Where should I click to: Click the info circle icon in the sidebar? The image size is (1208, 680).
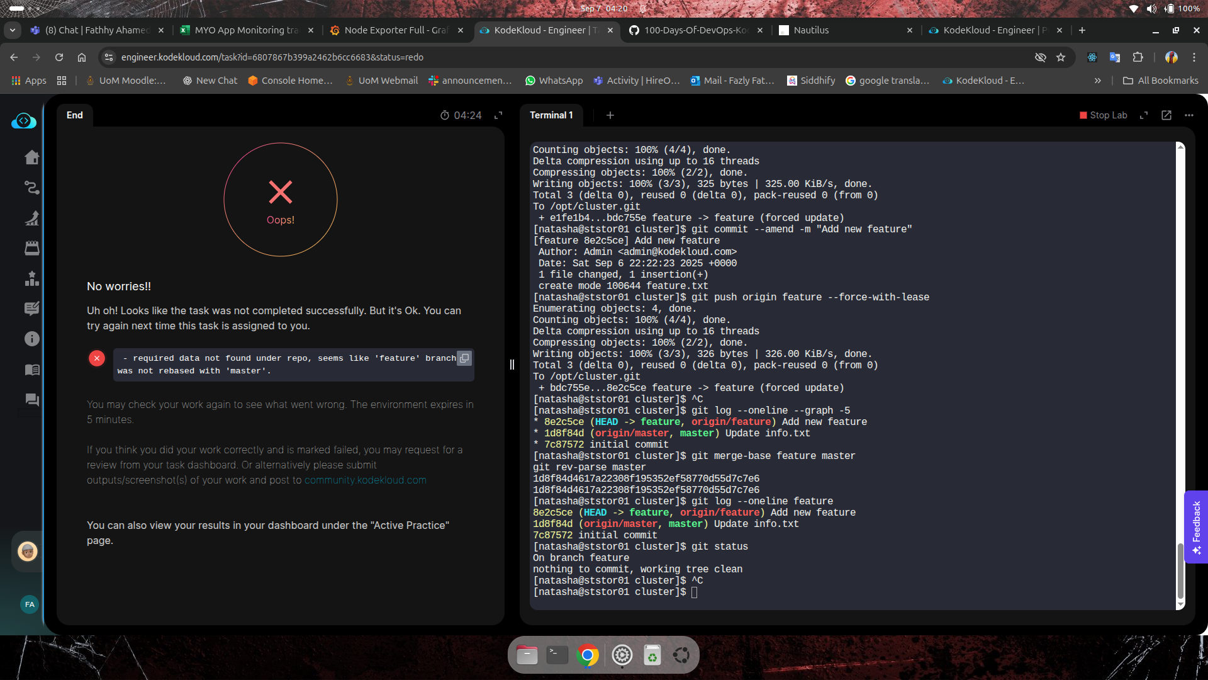click(x=31, y=339)
